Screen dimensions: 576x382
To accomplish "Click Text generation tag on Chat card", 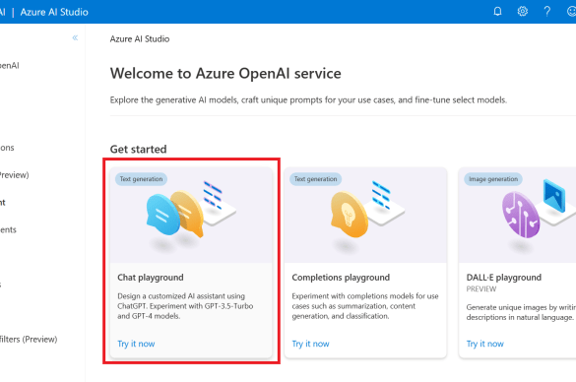I will (x=141, y=179).
